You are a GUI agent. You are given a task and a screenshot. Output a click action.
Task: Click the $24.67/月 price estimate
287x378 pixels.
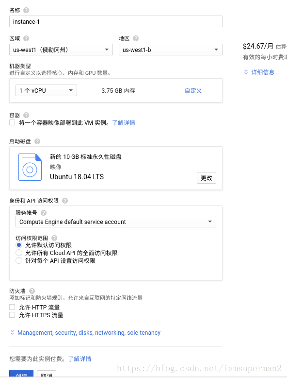tap(258, 46)
